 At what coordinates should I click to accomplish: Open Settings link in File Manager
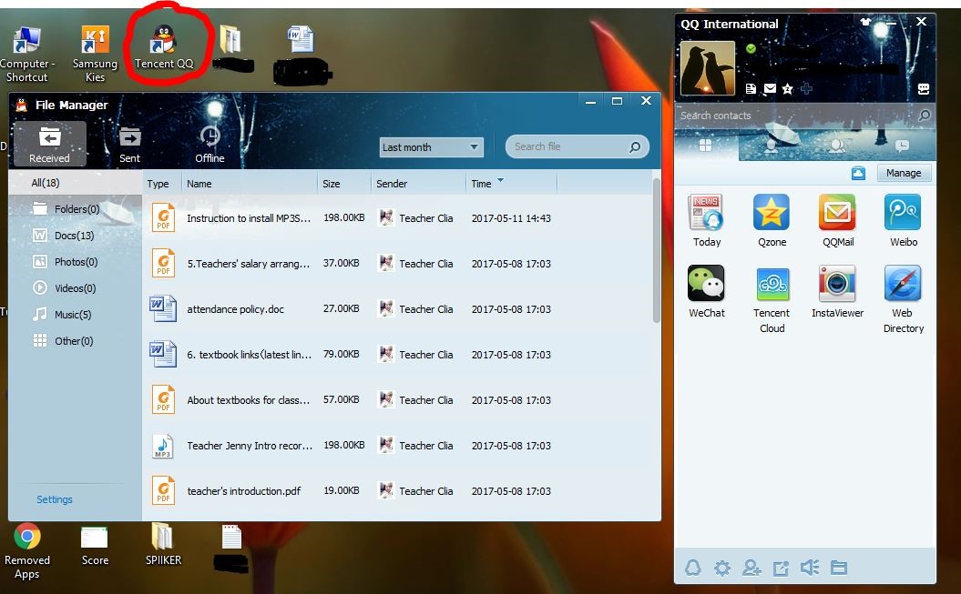[x=55, y=499]
